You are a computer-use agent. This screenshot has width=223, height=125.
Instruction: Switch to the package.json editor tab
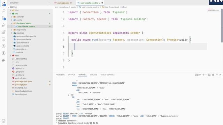63,3
